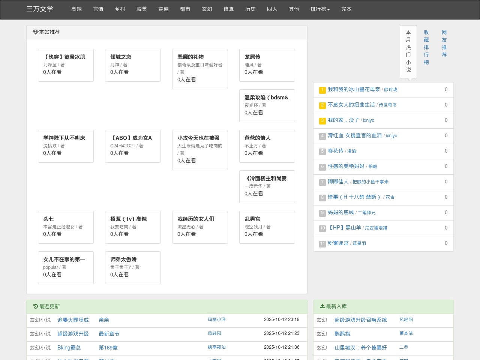
Task: Open the 最新章节 chapter link
Action: click(x=109, y=334)
